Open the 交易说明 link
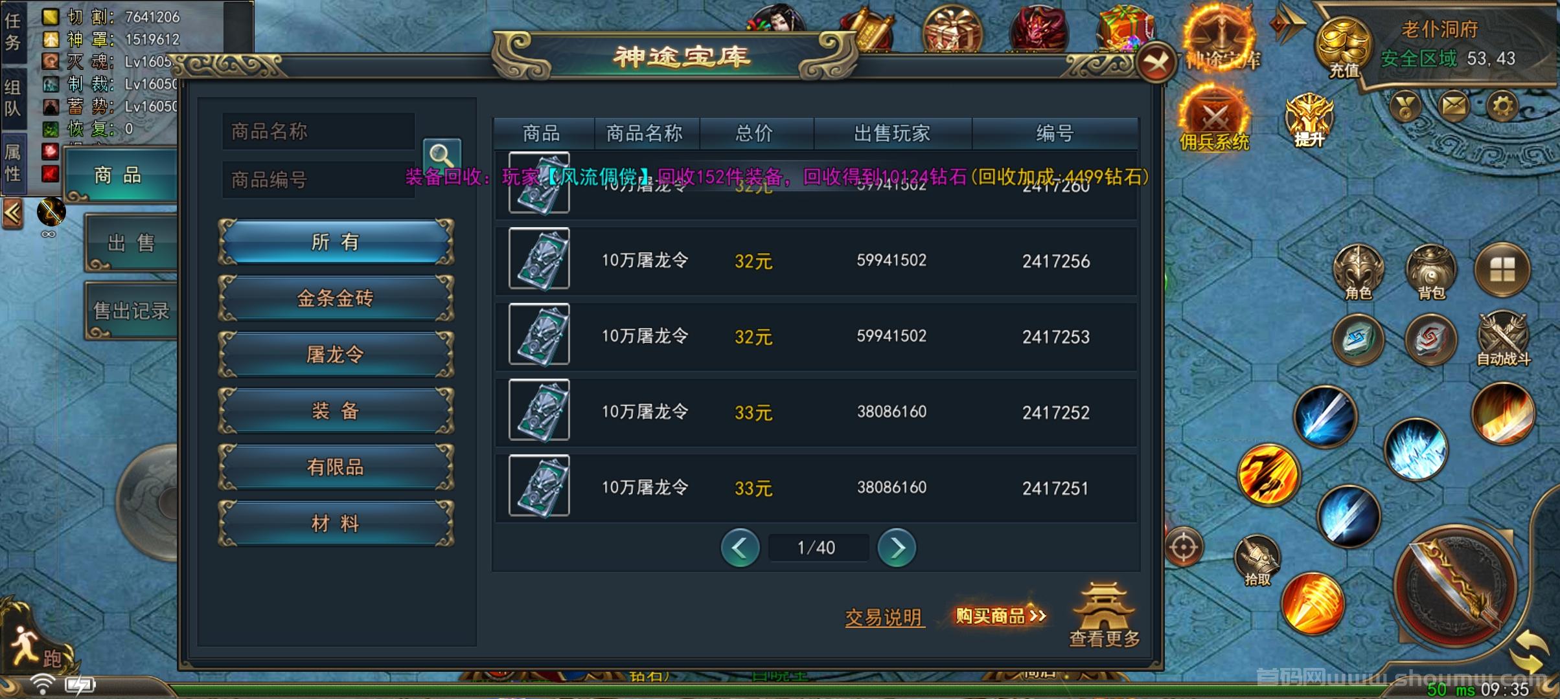Image resolution: width=1560 pixels, height=699 pixels. coord(884,617)
